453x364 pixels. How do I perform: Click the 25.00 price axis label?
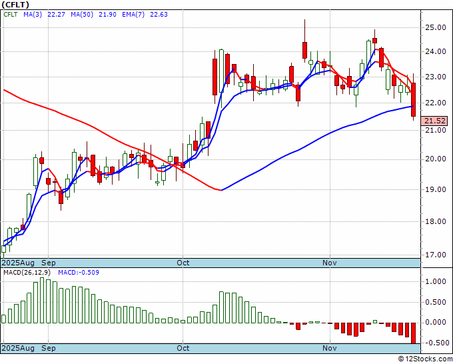coord(435,27)
